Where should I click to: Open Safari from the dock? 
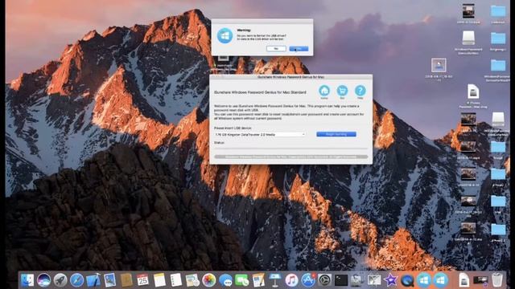77,280
